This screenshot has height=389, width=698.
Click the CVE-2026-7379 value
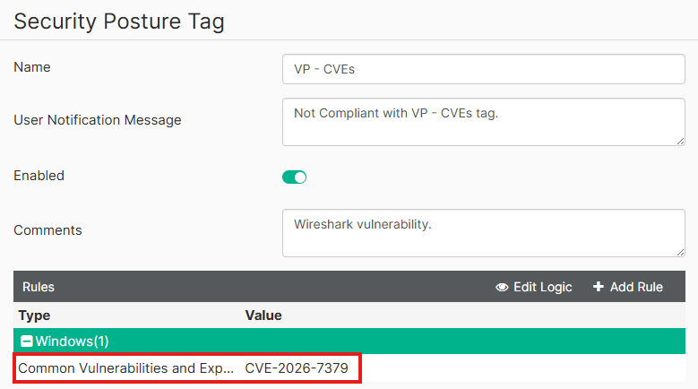coord(297,368)
